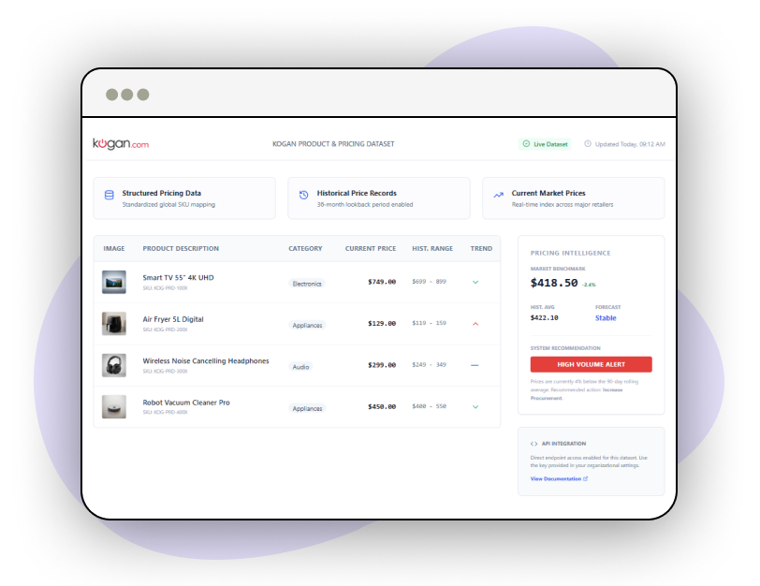Click the API Integration code brackets icon

pyautogui.click(x=533, y=444)
